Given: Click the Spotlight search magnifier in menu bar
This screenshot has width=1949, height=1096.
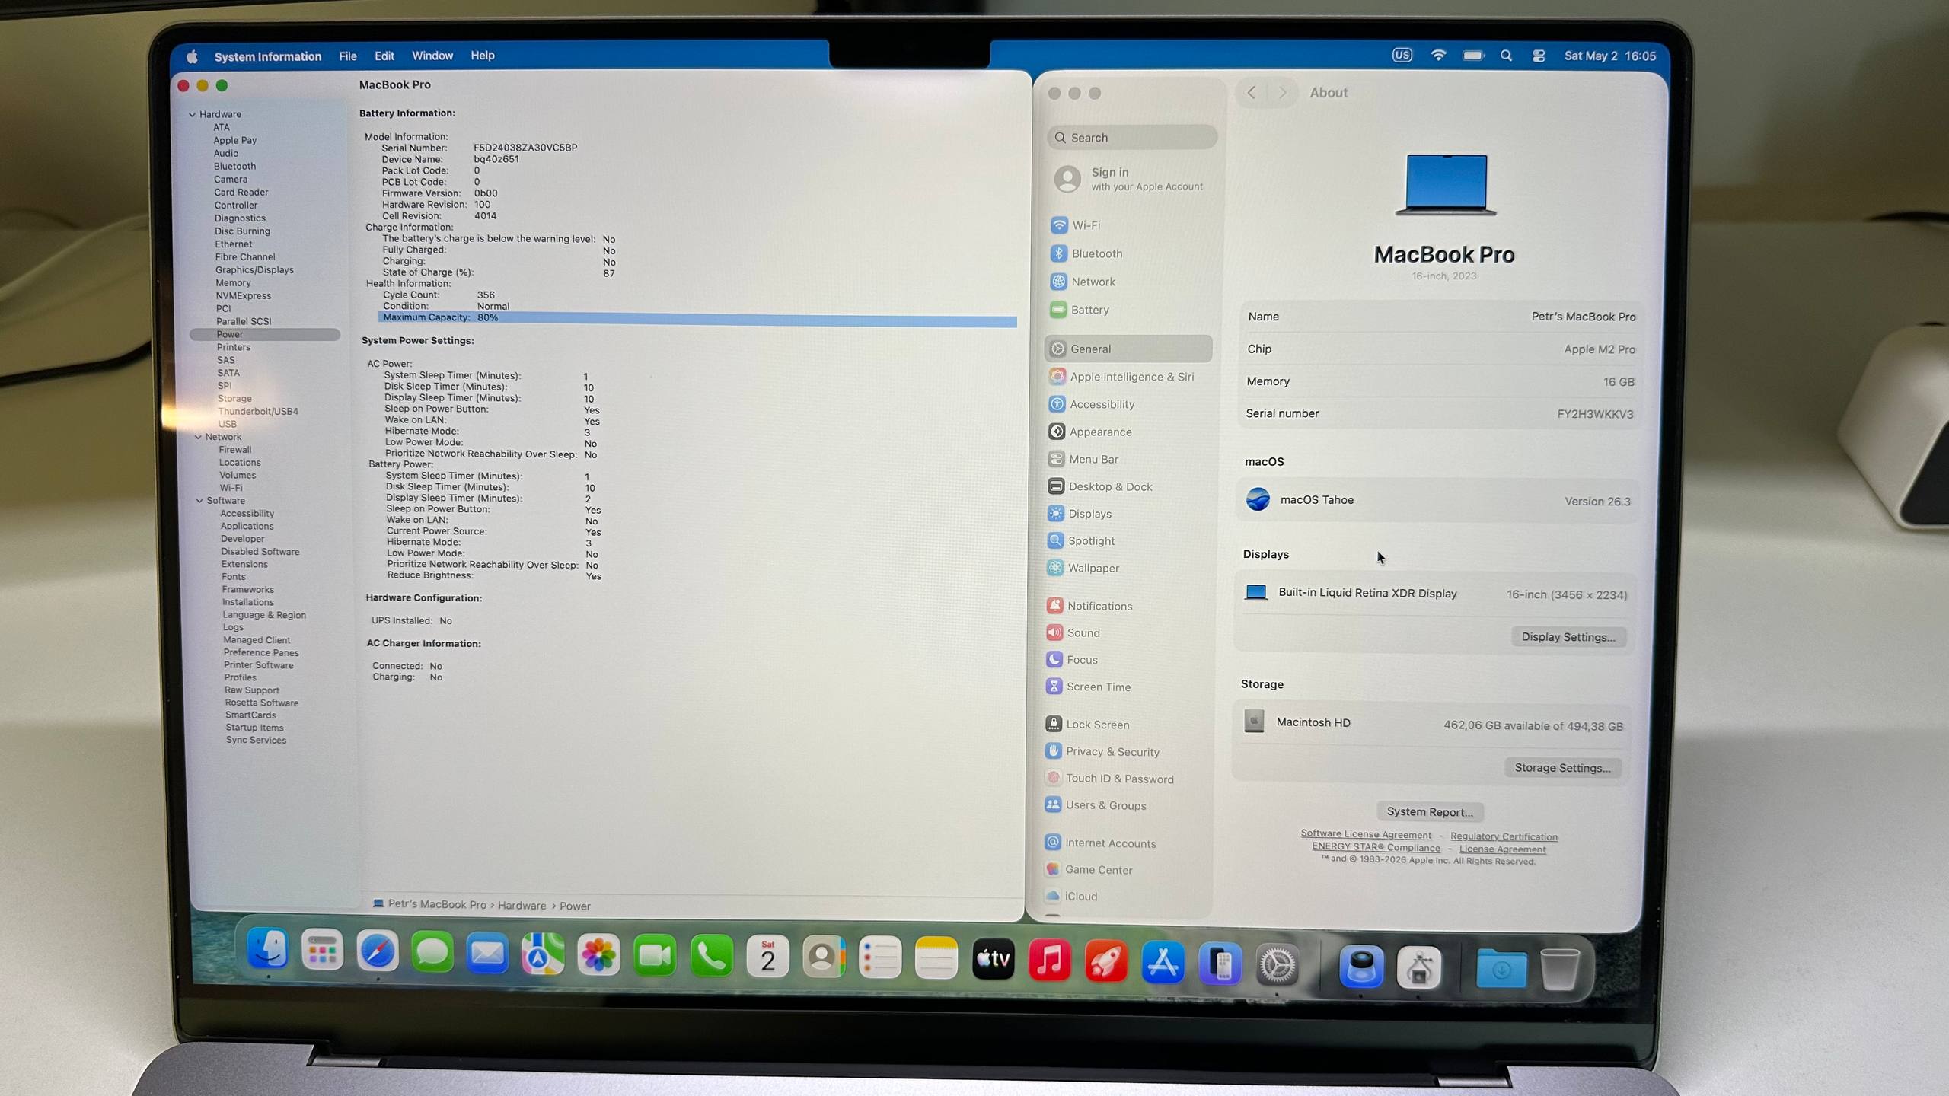Looking at the screenshot, I should coord(1506,56).
